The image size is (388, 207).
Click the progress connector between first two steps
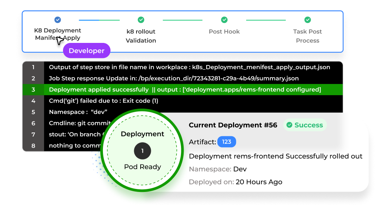click(99, 20)
